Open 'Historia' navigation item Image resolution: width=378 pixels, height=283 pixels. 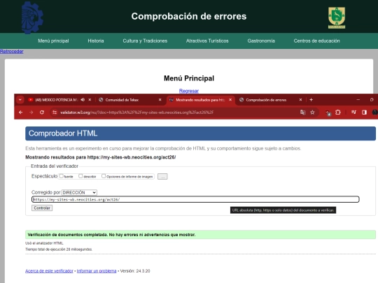click(x=96, y=41)
